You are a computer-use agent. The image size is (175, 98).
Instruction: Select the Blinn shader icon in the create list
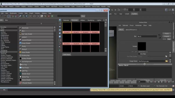21,31
